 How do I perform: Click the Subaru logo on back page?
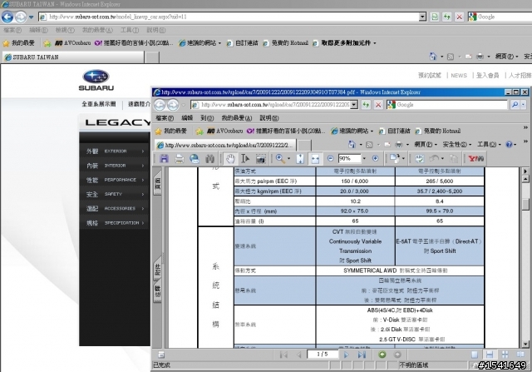coord(96,80)
